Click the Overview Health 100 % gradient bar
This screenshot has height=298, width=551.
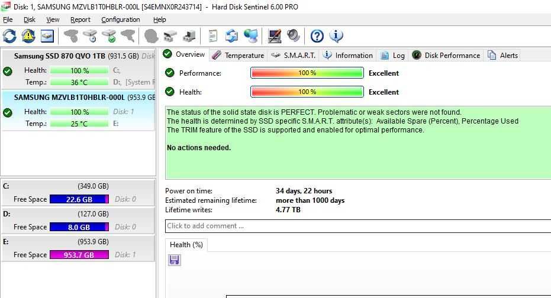[307, 92]
